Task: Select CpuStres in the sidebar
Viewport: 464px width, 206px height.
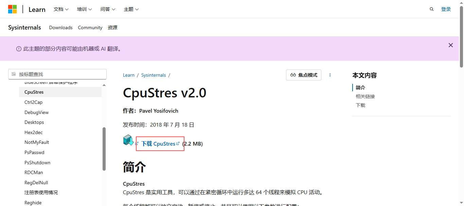Action: click(x=60, y=92)
